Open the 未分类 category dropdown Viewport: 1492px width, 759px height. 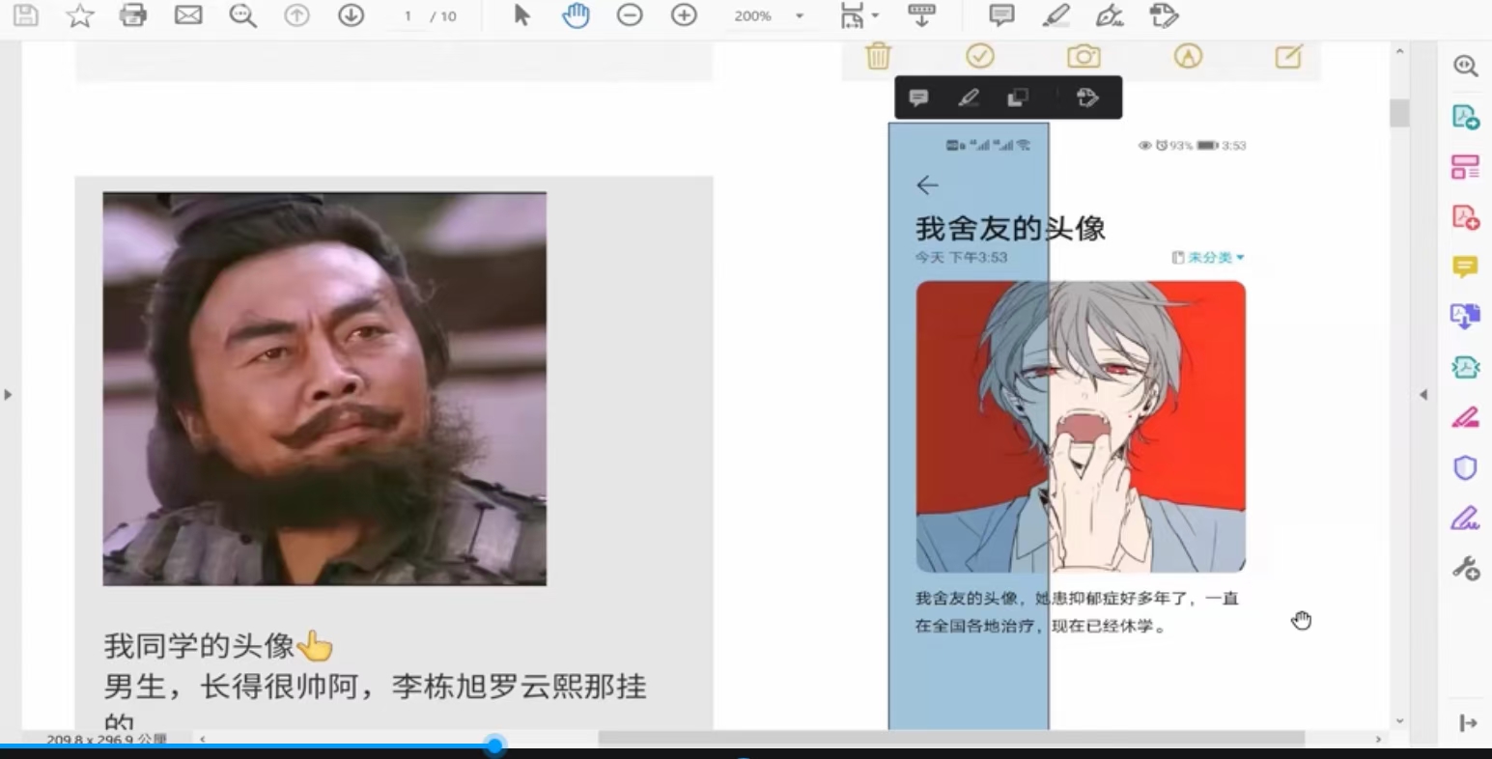point(1208,258)
